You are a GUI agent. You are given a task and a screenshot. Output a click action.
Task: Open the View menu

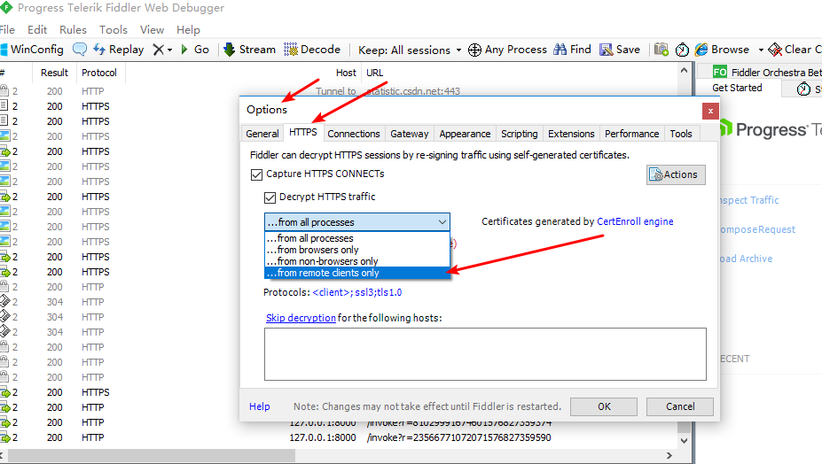point(152,30)
